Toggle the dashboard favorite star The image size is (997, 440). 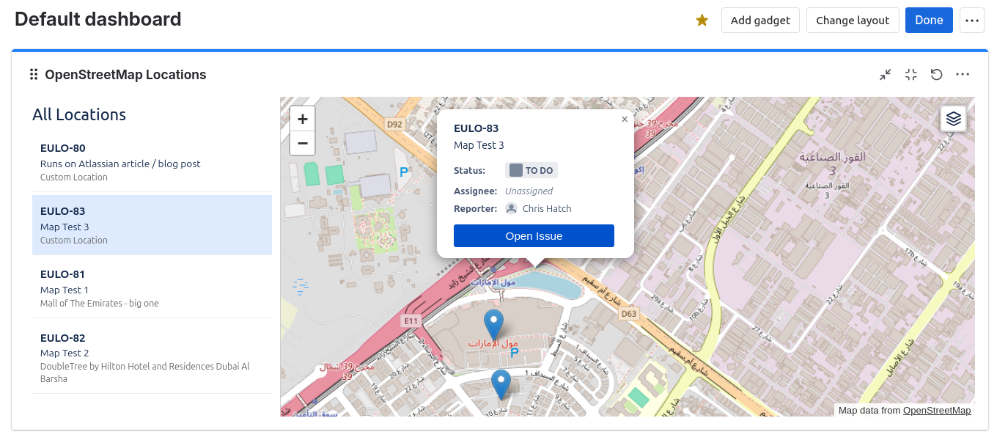pyautogui.click(x=702, y=21)
